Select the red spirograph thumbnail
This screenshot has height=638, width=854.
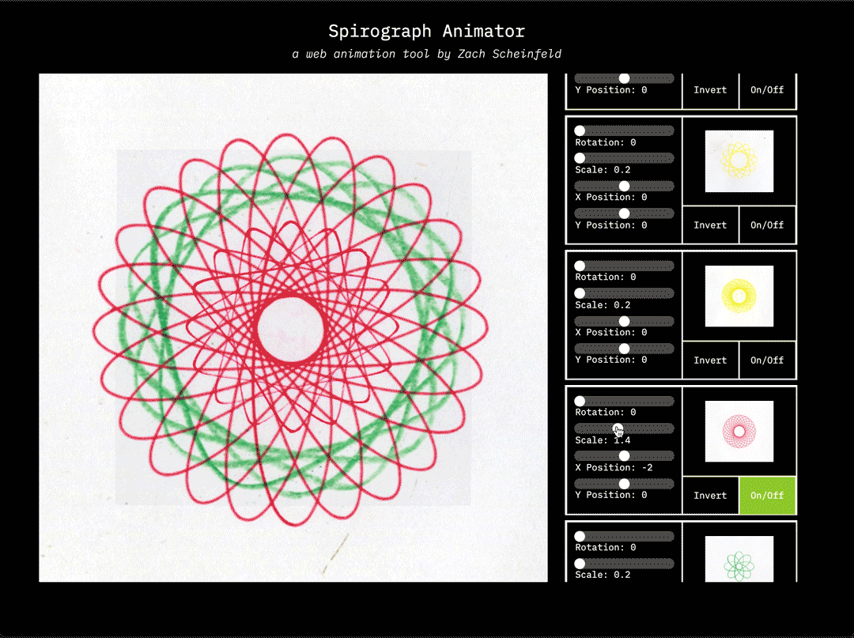pos(739,431)
